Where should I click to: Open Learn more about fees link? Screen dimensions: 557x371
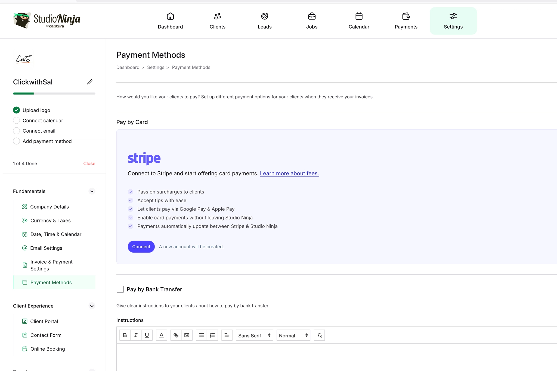[x=289, y=173]
